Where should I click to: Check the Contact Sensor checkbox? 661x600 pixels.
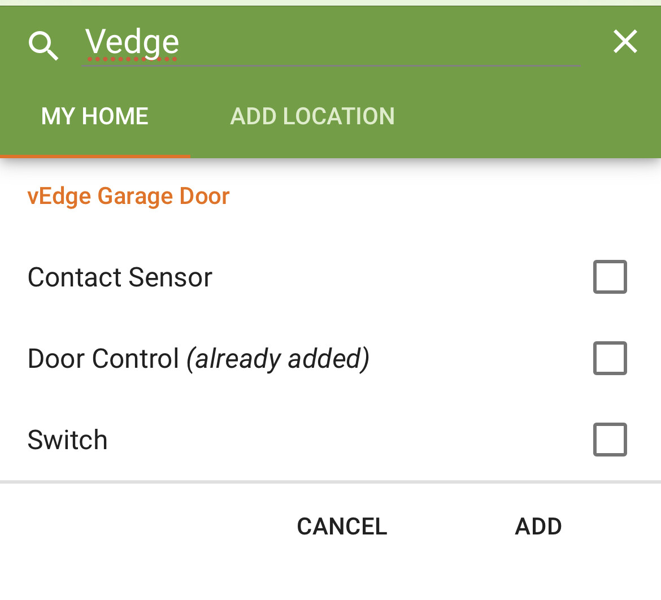pyautogui.click(x=610, y=277)
